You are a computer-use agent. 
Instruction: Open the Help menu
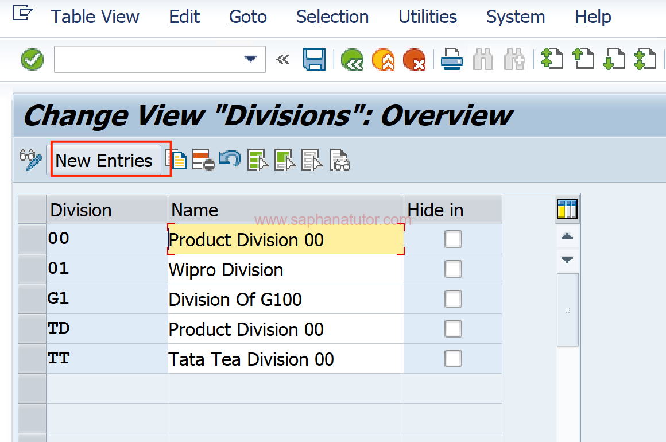[593, 17]
